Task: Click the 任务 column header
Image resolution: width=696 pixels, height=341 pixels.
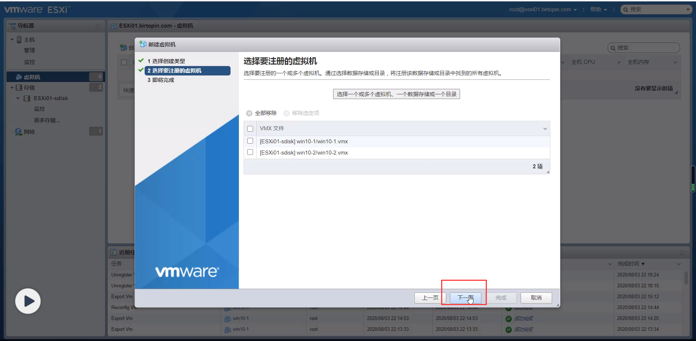Action: pos(116,264)
